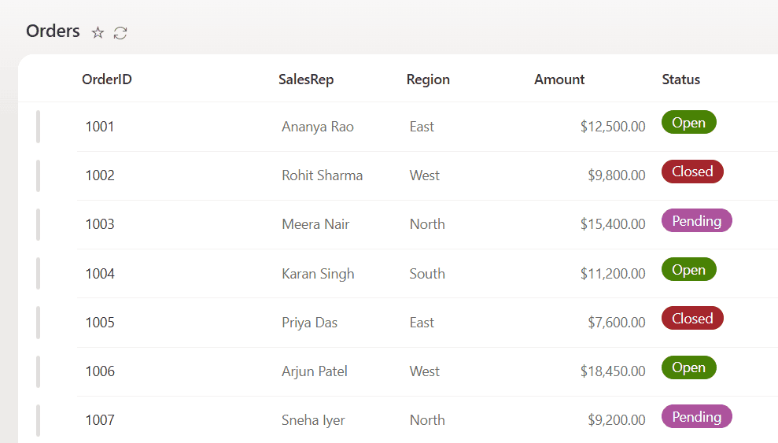
Task: Click Closed status badge for order 1005
Action: [x=692, y=318]
